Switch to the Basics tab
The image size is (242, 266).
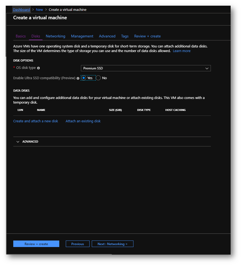(21, 36)
